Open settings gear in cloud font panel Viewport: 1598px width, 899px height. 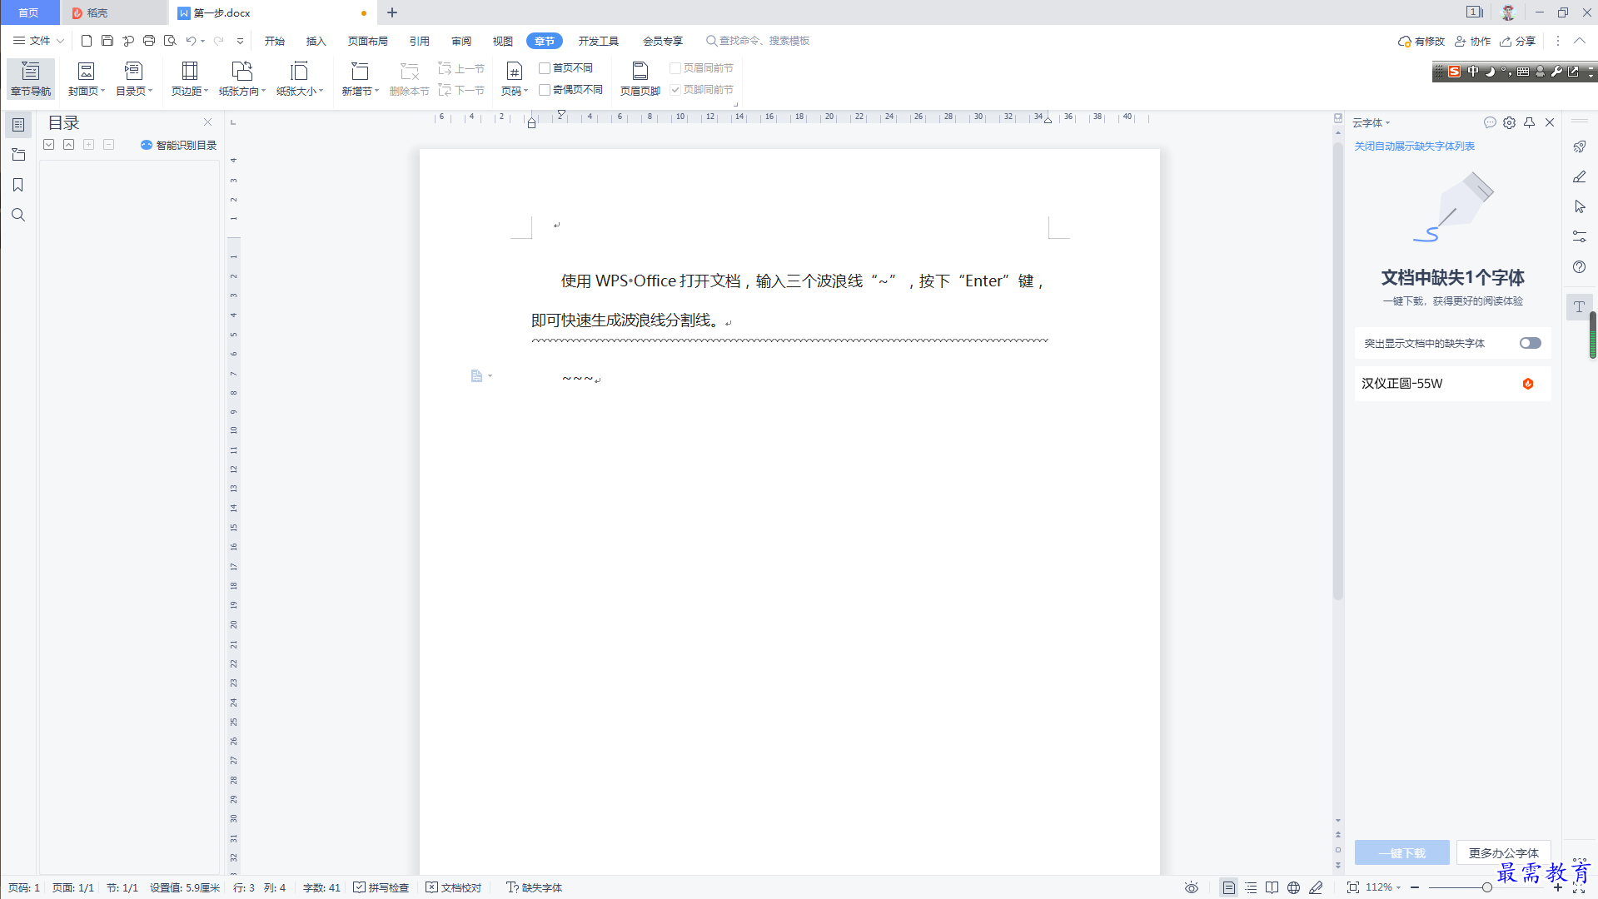[x=1509, y=122]
